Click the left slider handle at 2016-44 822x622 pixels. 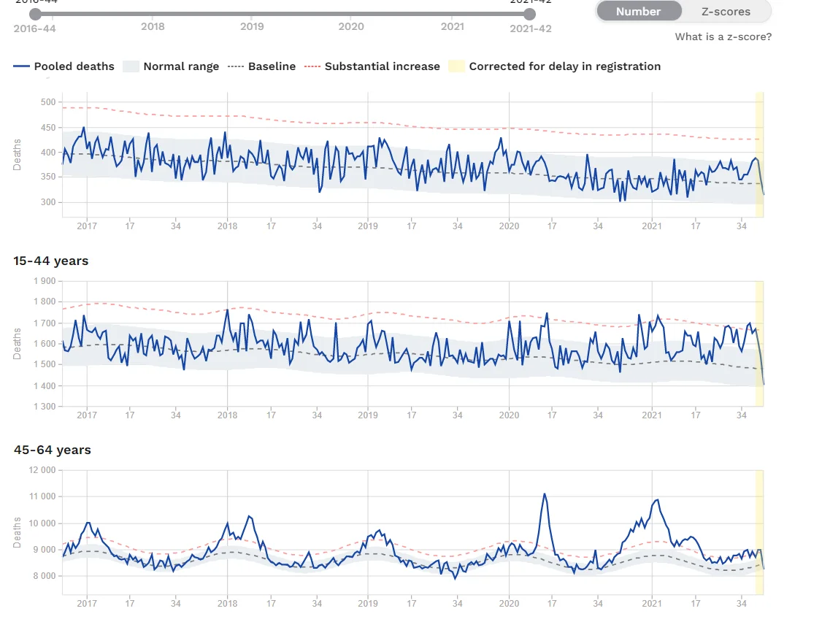(35, 14)
